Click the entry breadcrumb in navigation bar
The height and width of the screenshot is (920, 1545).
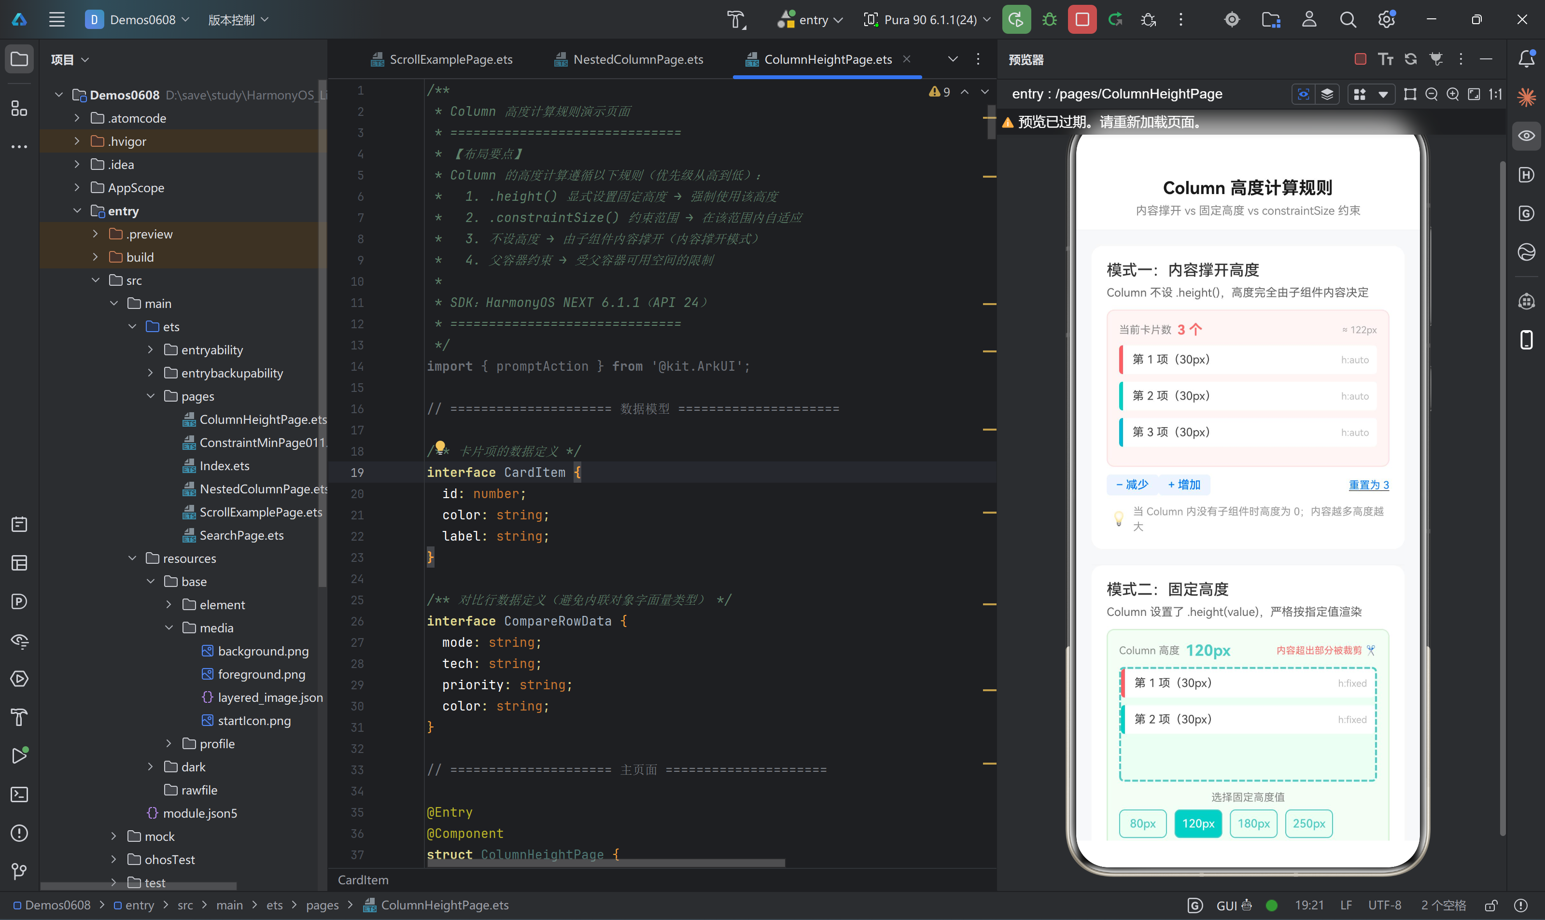[134, 905]
